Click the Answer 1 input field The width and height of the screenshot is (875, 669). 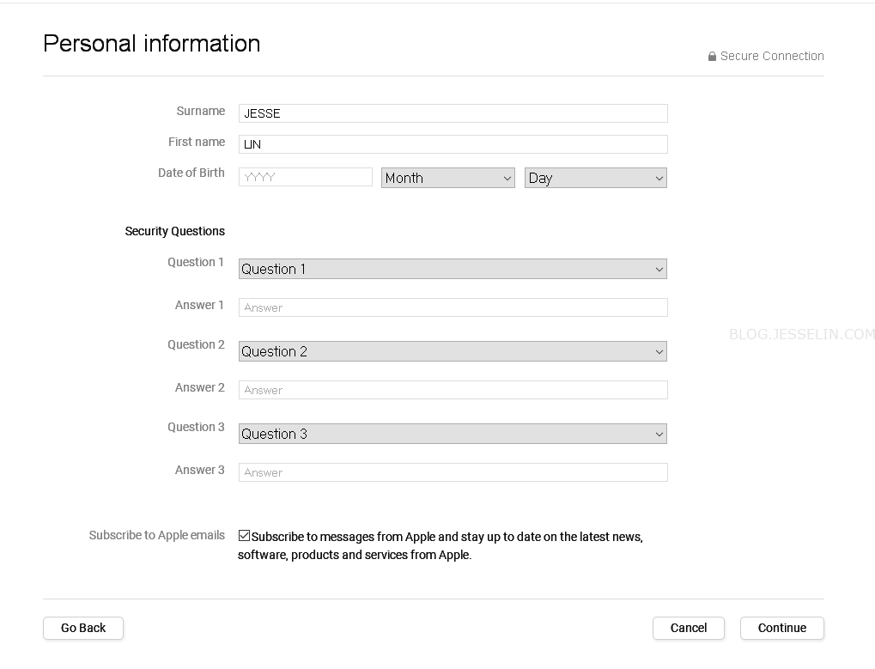(453, 307)
